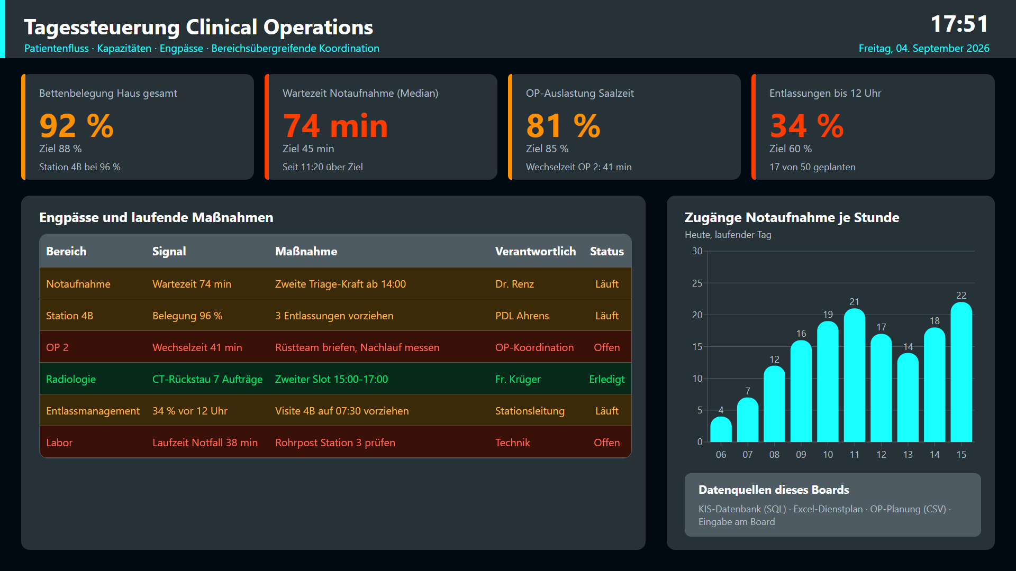This screenshot has width=1016, height=571.
Task: Click the chart subtitle Heute, laufender Tag
Action: 728,235
